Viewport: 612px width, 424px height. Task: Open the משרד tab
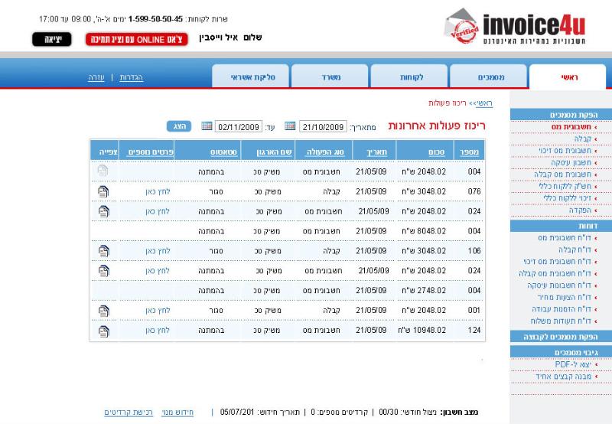click(x=330, y=77)
